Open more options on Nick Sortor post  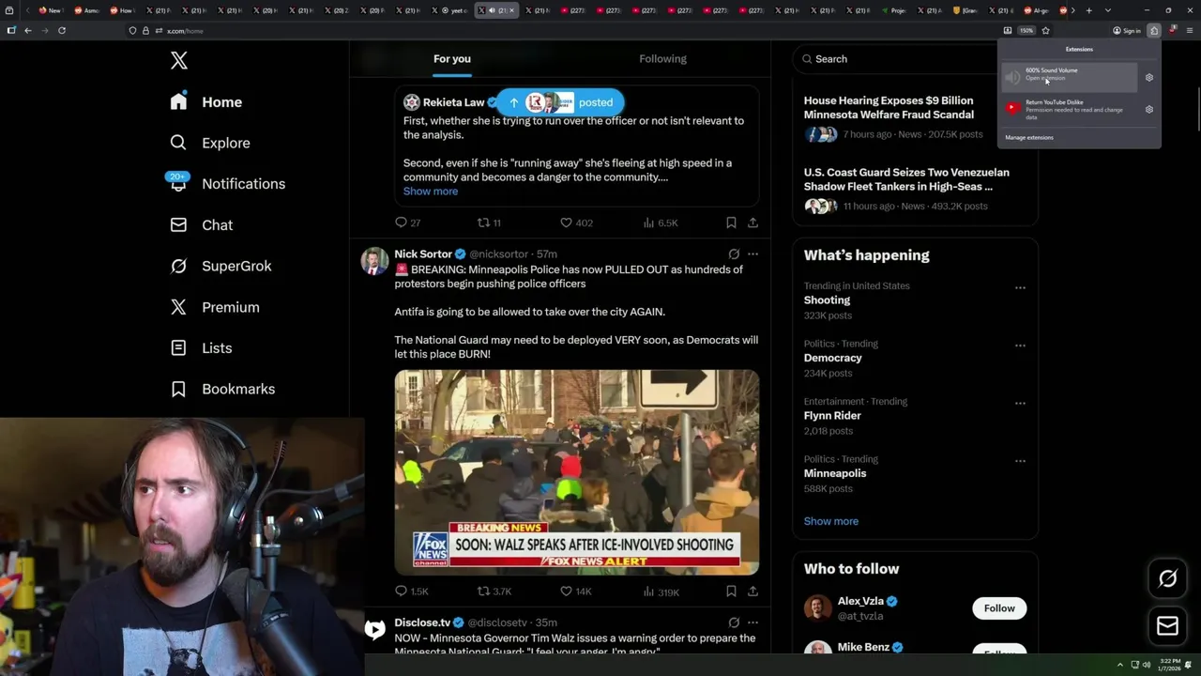click(x=753, y=254)
